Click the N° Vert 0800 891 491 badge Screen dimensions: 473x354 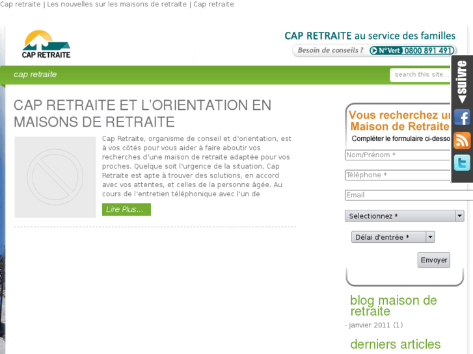tap(412, 51)
